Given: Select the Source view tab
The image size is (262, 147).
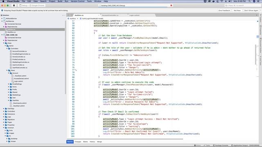Looking at the screenshot, I should 70,142.
